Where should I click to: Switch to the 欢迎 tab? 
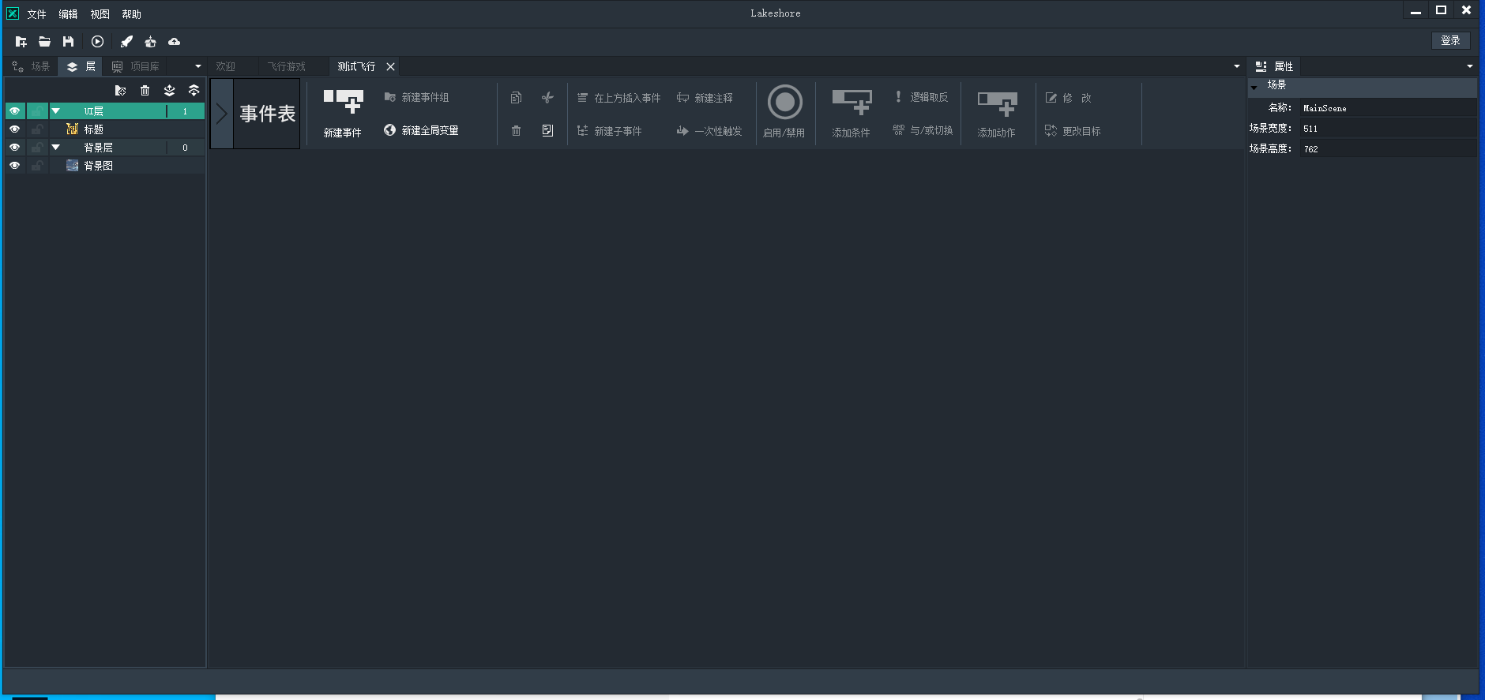pyautogui.click(x=226, y=66)
